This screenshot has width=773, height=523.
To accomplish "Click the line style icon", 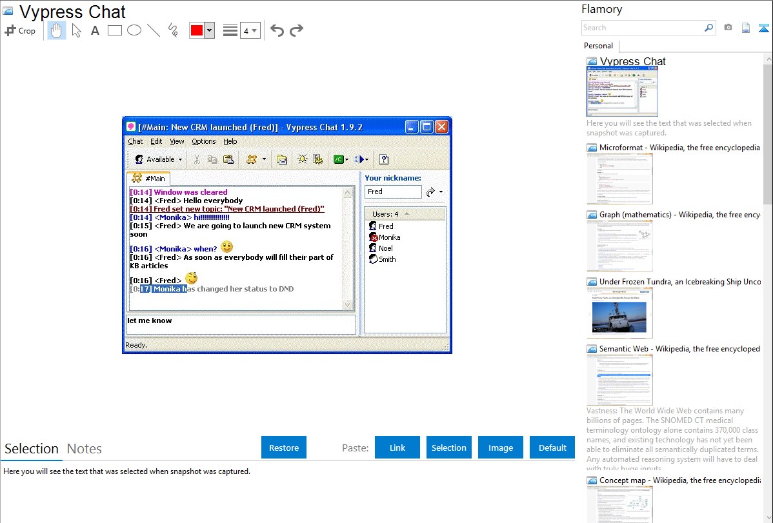I will [230, 30].
